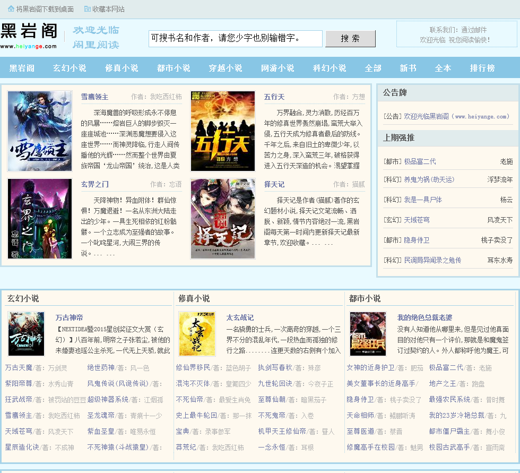Open the 都市最强狂兵 cover thumbnail
Screen dimensions: 520x473
pos(368,334)
